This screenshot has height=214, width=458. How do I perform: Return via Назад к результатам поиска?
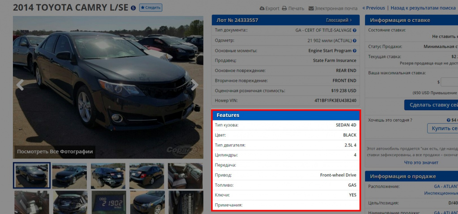pyautogui.click(x=423, y=8)
